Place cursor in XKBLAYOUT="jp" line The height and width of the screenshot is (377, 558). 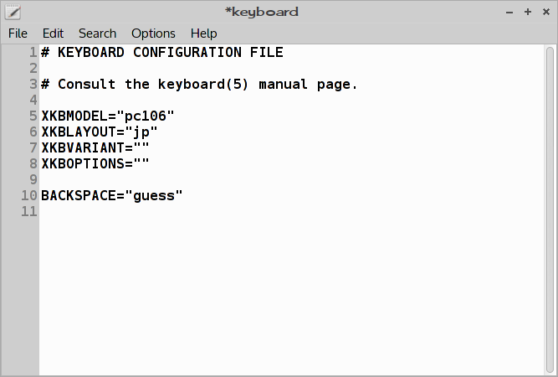(100, 132)
